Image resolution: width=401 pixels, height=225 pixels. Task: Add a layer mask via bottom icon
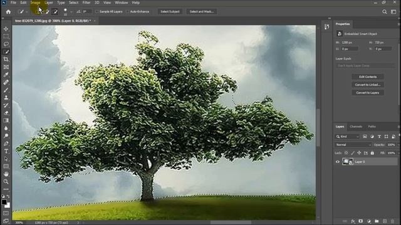(361, 221)
